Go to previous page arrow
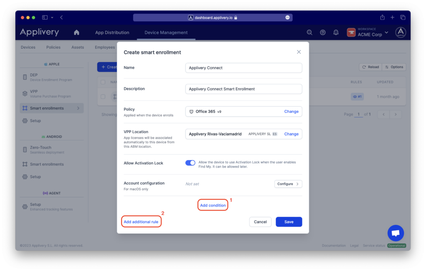The height and width of the screenshot is (271, 426). click(384, 114)
